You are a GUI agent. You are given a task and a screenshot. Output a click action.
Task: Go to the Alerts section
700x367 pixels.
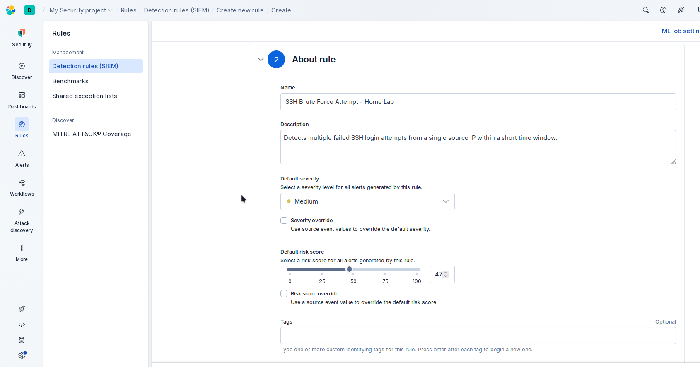tap(22, 154)
